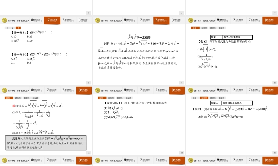The height and width of the screenshot is (166, 278).
Task: Open the 目标导航 navigation icon on top-left slide
Action: pos(36,20)
